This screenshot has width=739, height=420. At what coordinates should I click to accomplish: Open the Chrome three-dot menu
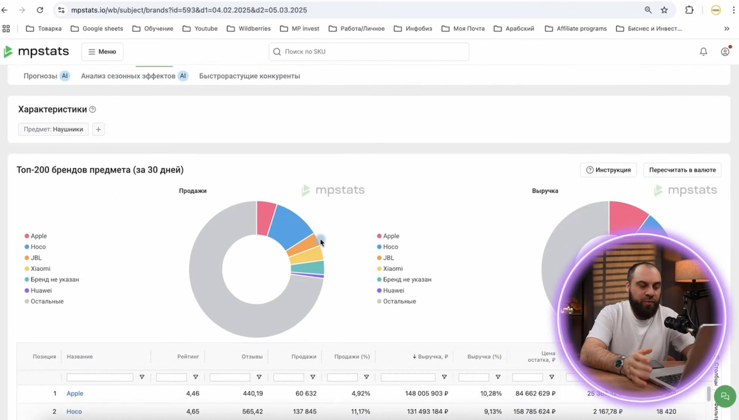733,10
